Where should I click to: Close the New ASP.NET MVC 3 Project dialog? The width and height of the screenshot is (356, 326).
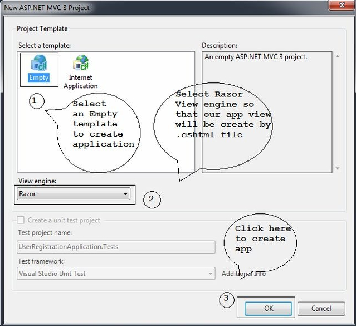point(342,5)
